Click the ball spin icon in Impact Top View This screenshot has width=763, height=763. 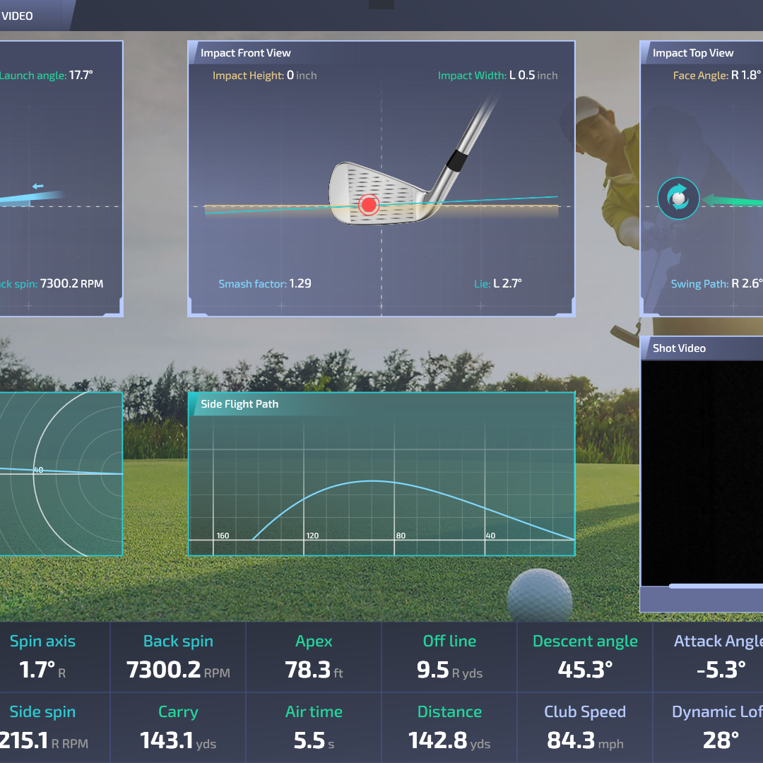tap(678, 199)
